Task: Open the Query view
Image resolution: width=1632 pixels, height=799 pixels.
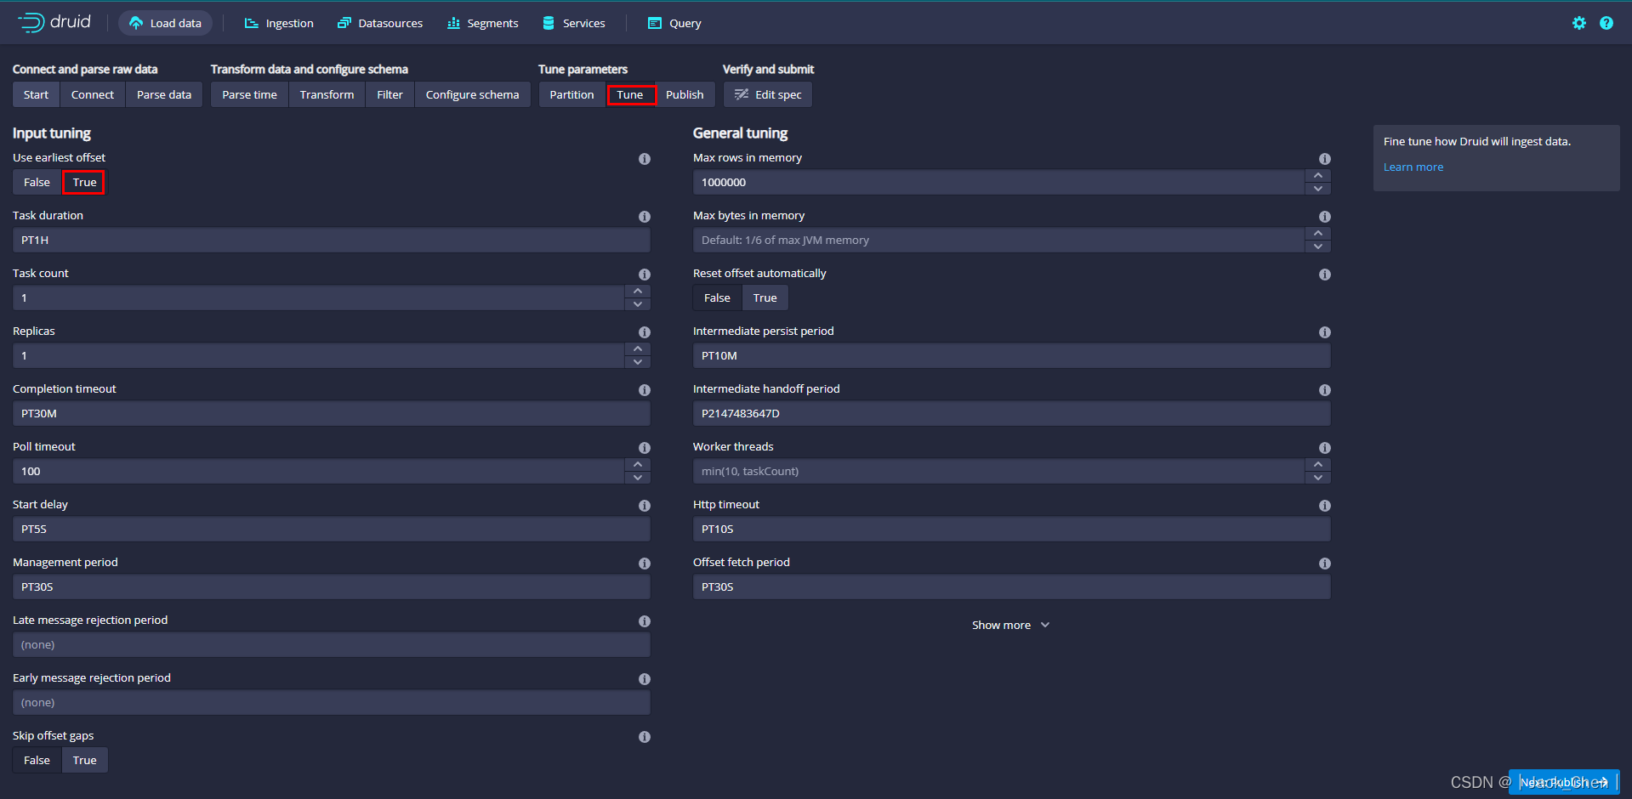Action: tap(674, 23)
